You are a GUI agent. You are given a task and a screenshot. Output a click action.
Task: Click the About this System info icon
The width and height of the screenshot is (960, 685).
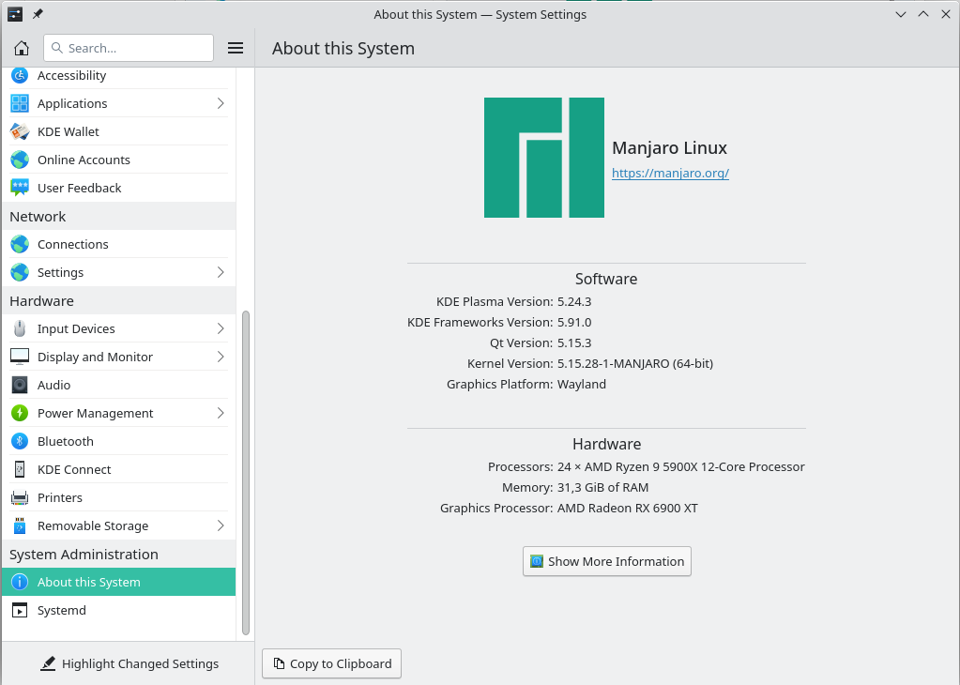20,582
